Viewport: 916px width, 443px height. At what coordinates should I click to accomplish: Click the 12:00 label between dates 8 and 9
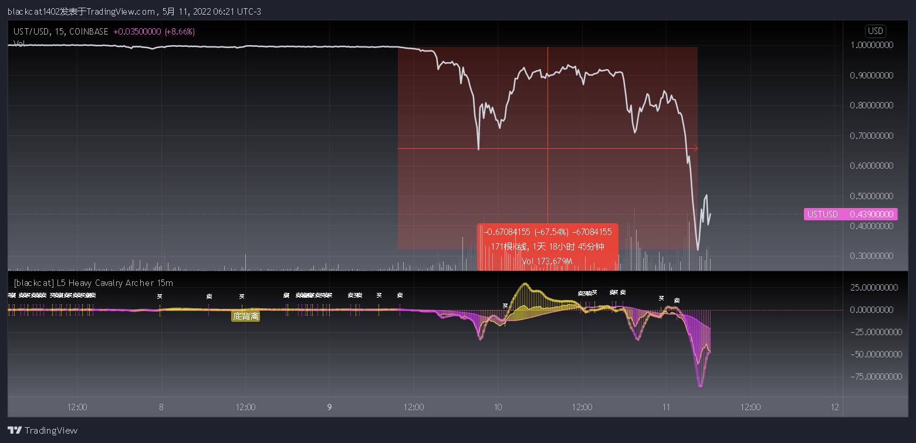tap(245, 407)
